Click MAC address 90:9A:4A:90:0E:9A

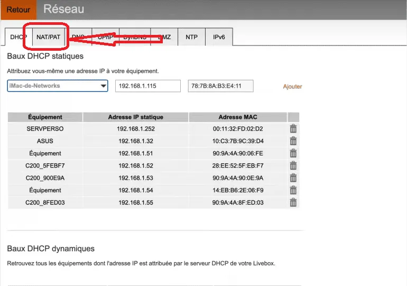click(x=238, y=178)
